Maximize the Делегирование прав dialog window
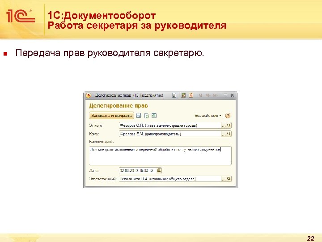Viewport: 322px width, 242px height. (225, 95)
